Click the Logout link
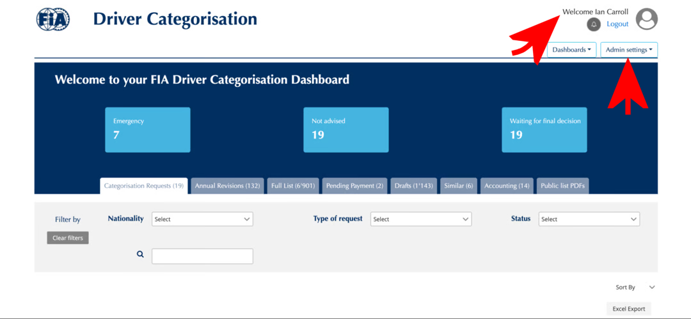This screenshot has height=319, width=691. pyautogui.click(x=617, y=24)
